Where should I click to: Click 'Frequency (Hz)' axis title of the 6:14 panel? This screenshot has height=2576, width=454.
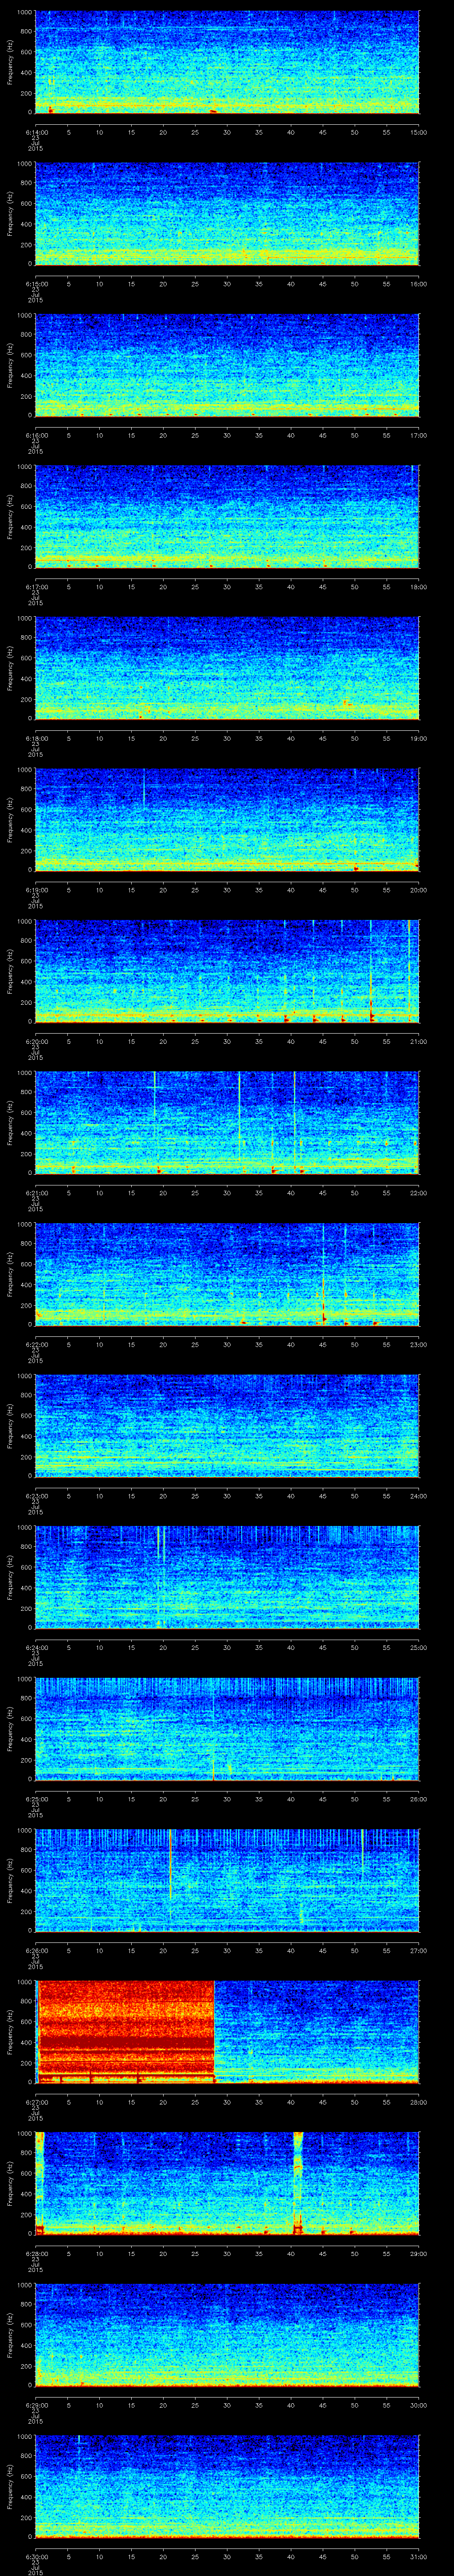pyautogui.click(x=10, y=62)
